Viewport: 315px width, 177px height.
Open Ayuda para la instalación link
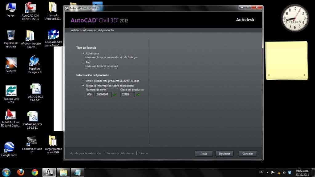coord(85,153)
